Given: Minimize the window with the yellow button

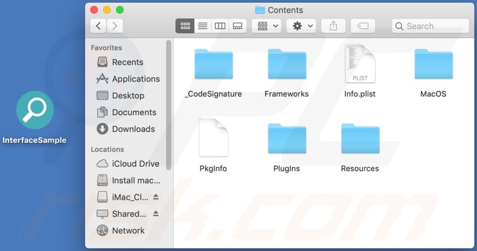Looking at the screenshot, I should (107, 10).
